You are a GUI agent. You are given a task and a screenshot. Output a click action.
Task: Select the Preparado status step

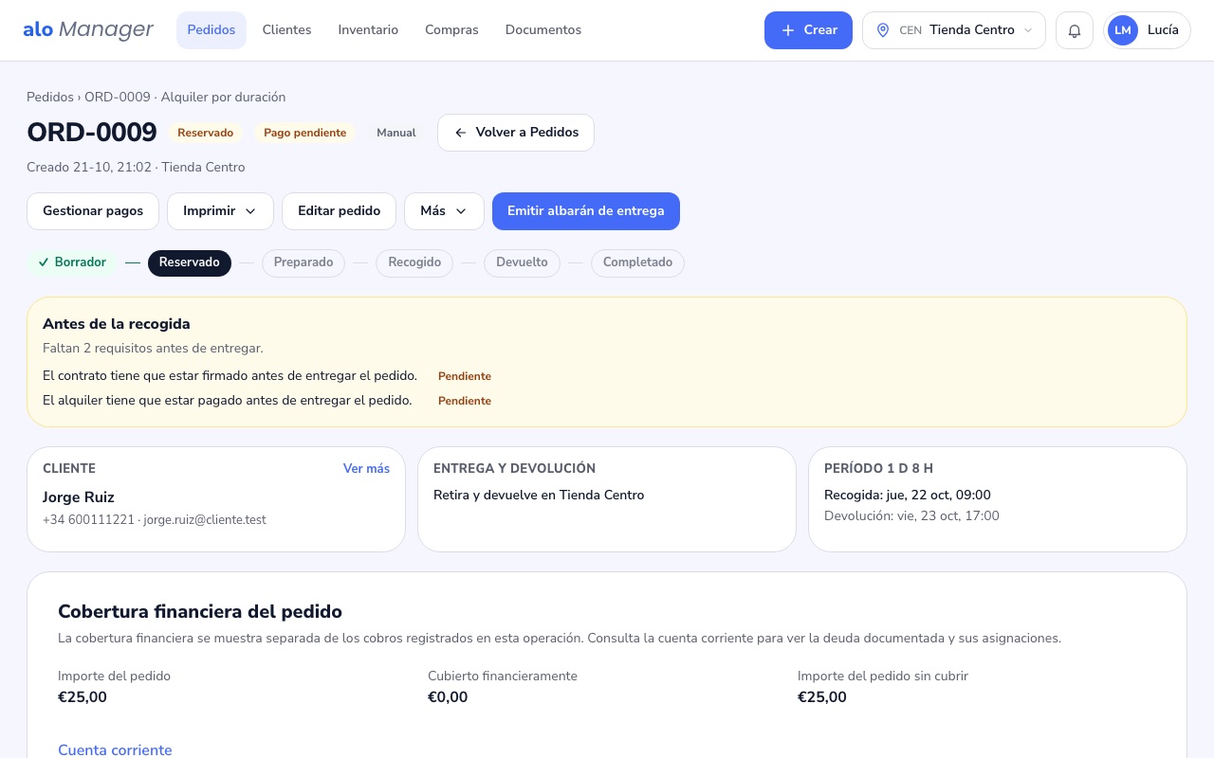click(303, 262)
